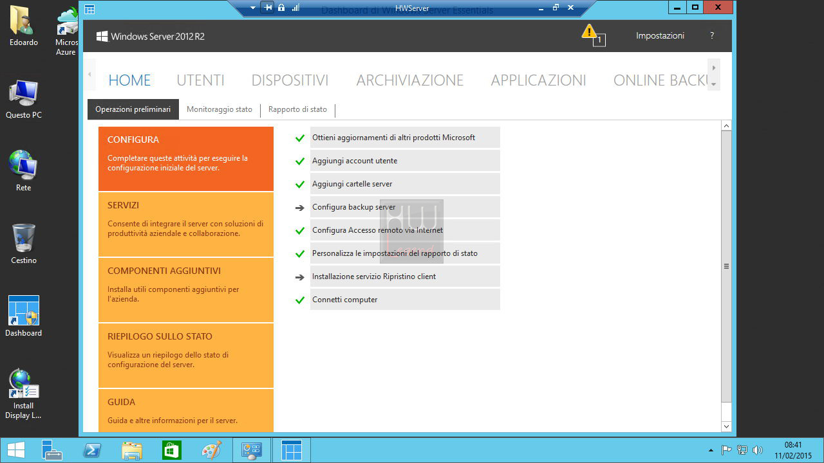Click checkmark beside Connetti computer
This screenshot has height=463, width=824.
299,300
